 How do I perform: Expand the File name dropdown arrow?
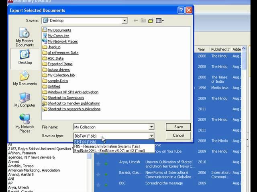[x=151, y=127]
